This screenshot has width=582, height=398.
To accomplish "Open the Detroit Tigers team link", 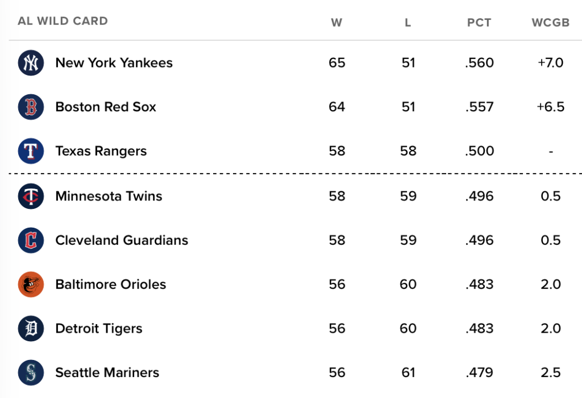I will (99, 329).
